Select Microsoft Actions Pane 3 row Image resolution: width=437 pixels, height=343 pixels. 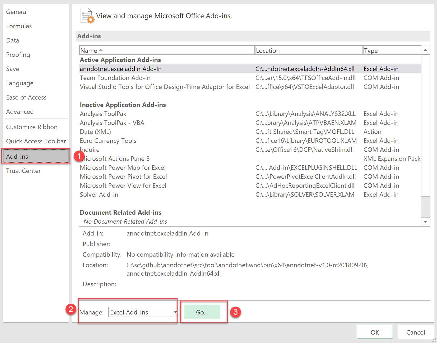[250, 159]
